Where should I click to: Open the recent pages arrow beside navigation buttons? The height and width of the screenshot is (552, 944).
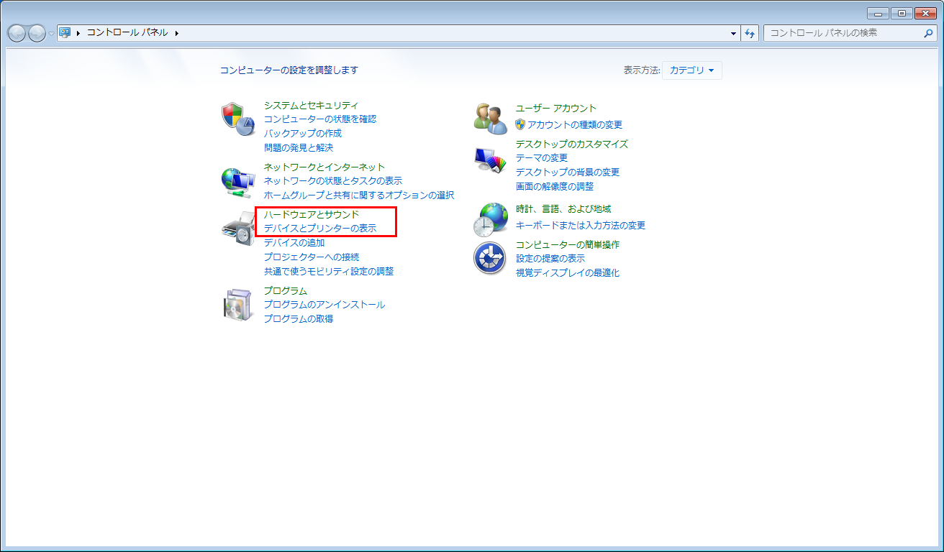(51, 34)
